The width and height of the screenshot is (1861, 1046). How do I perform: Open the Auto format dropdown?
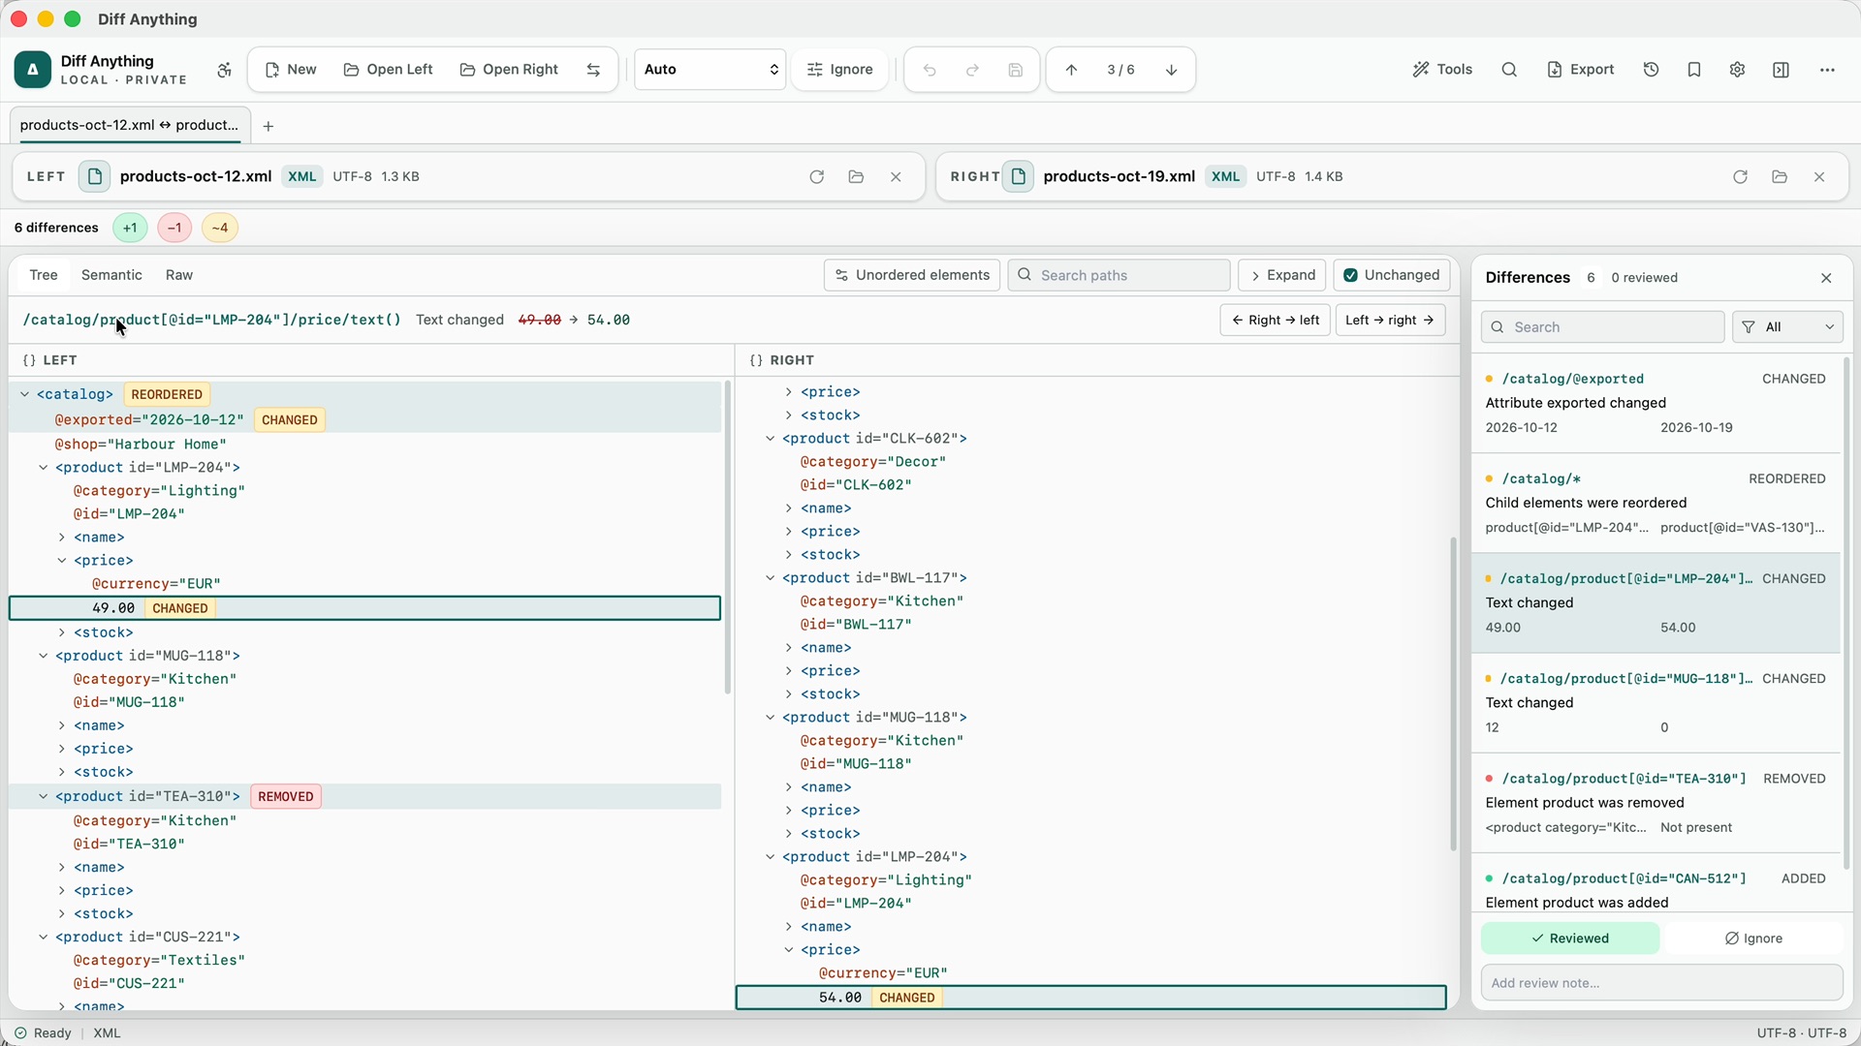(x=710, y=70)
